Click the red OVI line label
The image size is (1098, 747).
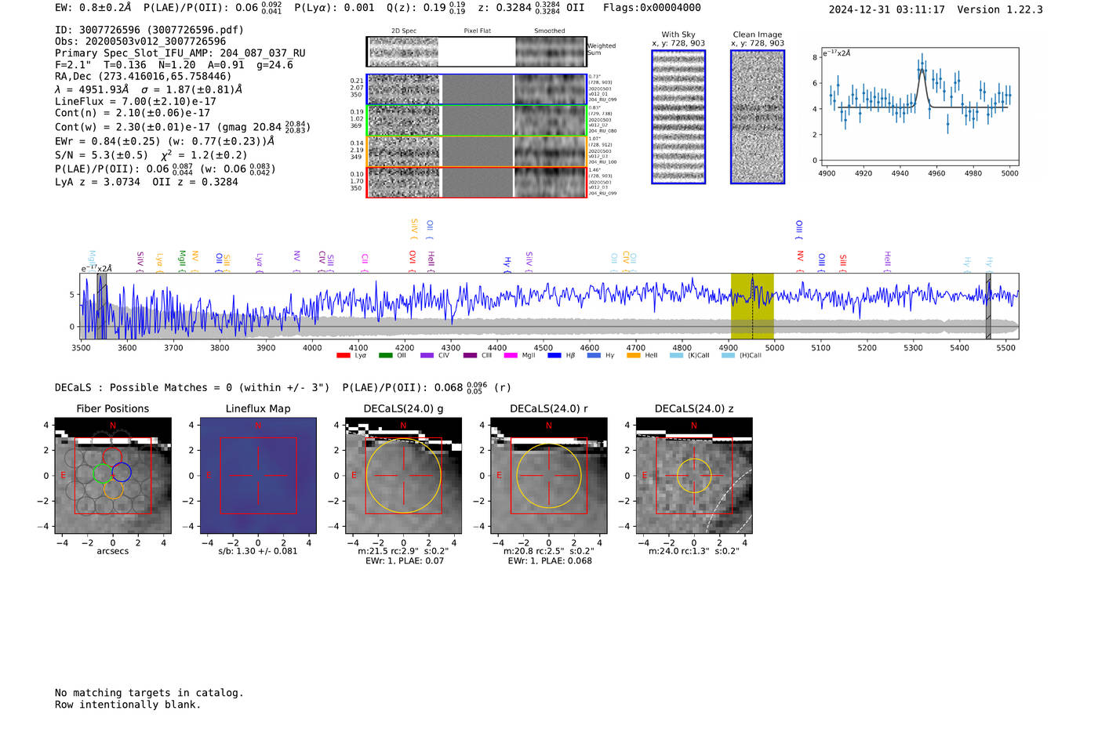point(413,260)
